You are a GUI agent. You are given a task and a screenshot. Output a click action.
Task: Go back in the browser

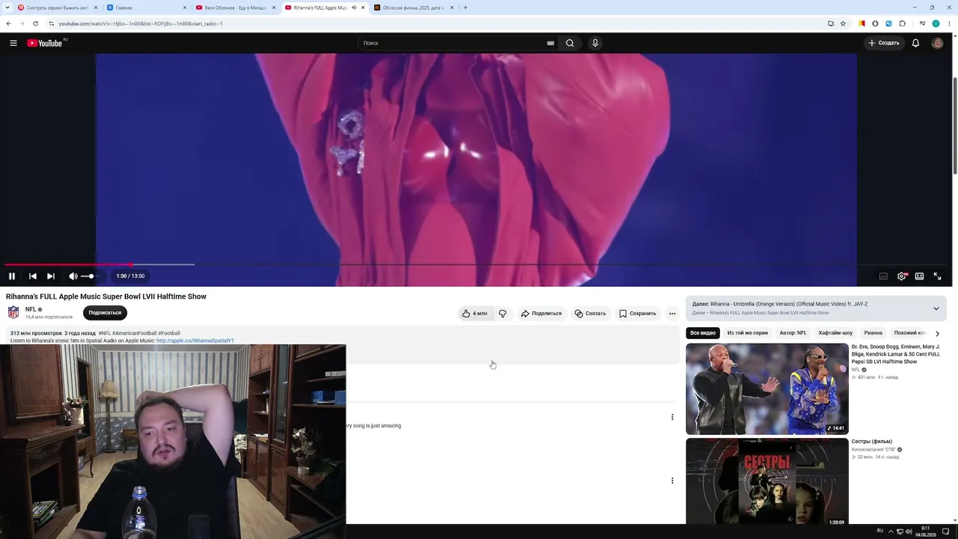pos(8,24)
